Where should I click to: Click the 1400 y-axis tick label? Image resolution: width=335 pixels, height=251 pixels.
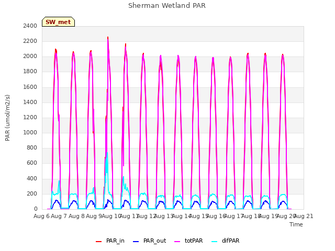click(x=30, y=102)
